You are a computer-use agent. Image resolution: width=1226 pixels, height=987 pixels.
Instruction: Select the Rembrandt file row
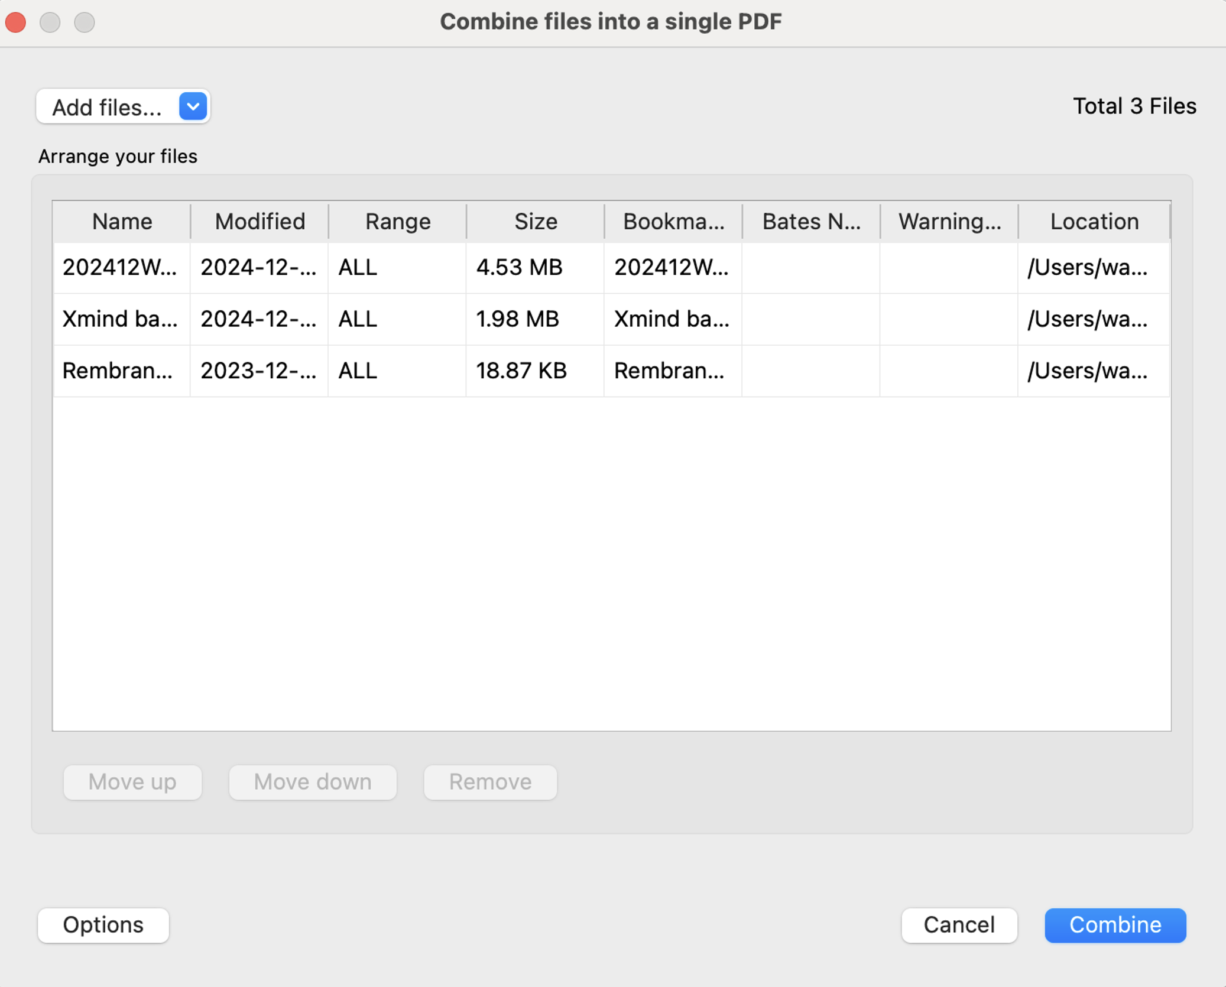coord(118,371)
